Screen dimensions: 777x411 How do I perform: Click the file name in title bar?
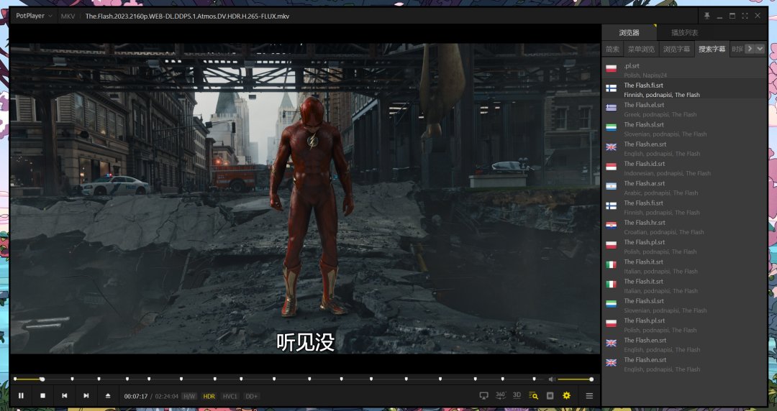click(x=187, y=16)
